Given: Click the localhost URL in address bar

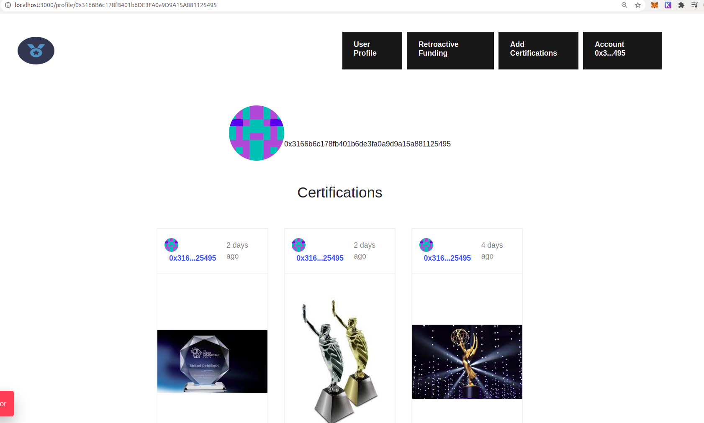Looking at the screenshot, I should (x=116, y=5).
